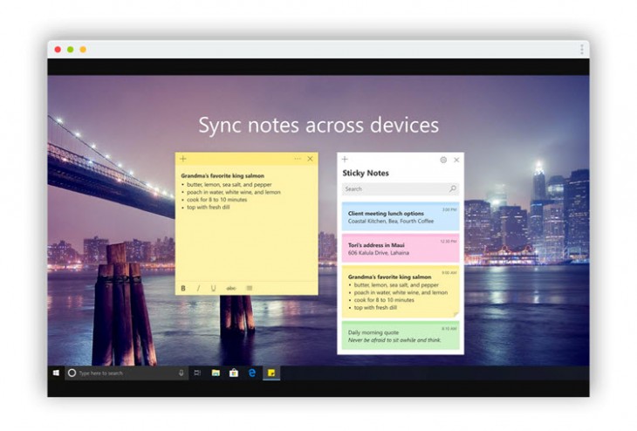Viewport: 637px width, 431px height.
Task: Click the search magnifier icon
Action: pyautogui.click(x=452, y=188)
